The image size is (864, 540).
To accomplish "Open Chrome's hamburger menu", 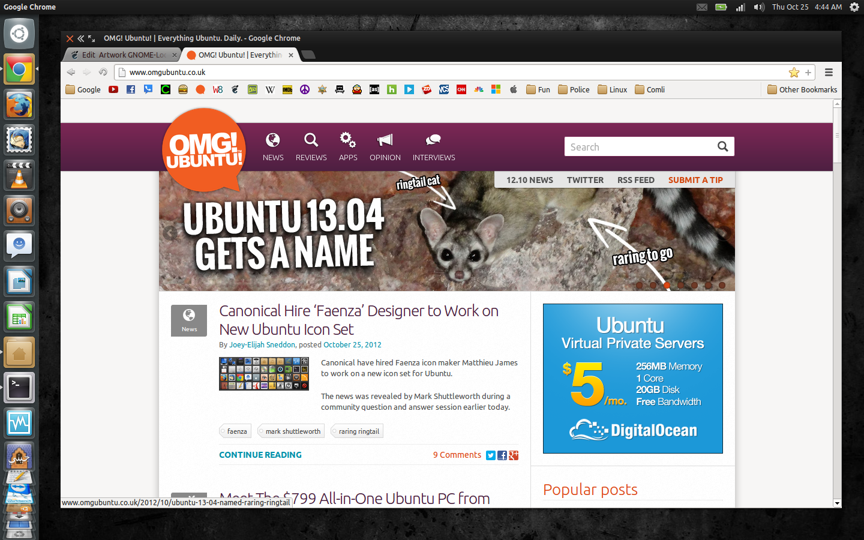I will coord(829,73).
